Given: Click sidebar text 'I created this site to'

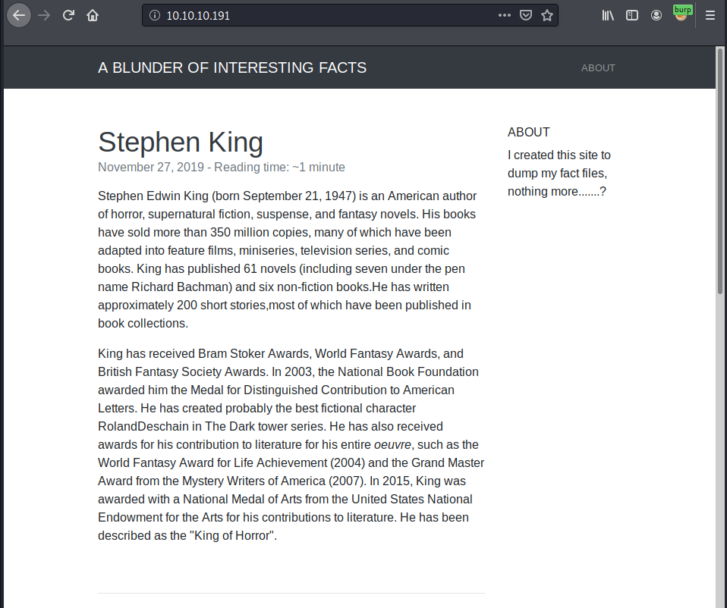Looking at the screenshot, I should 559,155.
